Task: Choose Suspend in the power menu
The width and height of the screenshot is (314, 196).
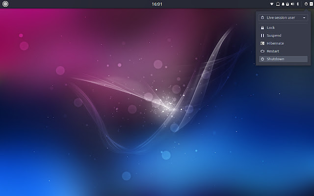Action: tap(283, 35)
